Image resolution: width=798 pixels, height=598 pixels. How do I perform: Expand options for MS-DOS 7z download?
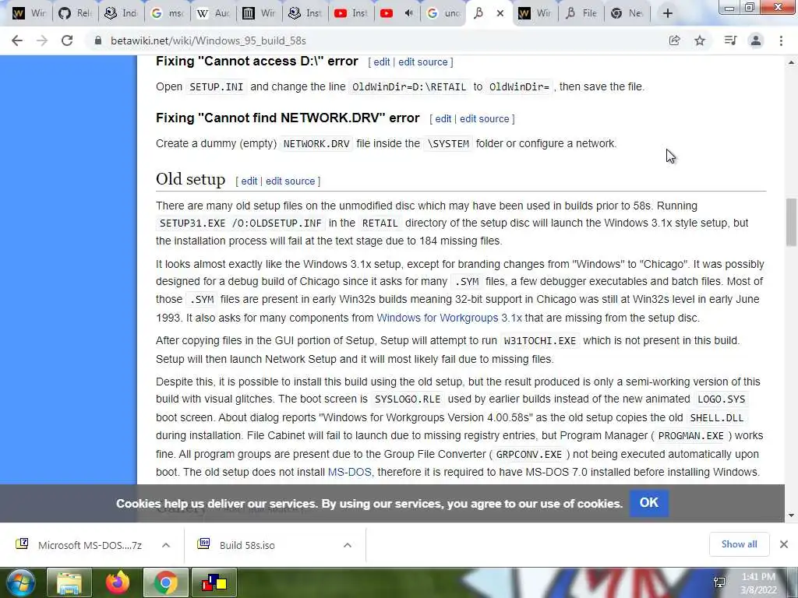(166, 545)
